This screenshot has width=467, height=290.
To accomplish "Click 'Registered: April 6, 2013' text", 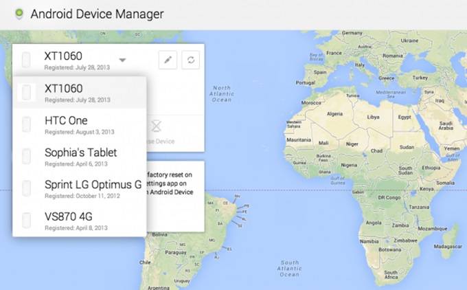I will (76, 164).
